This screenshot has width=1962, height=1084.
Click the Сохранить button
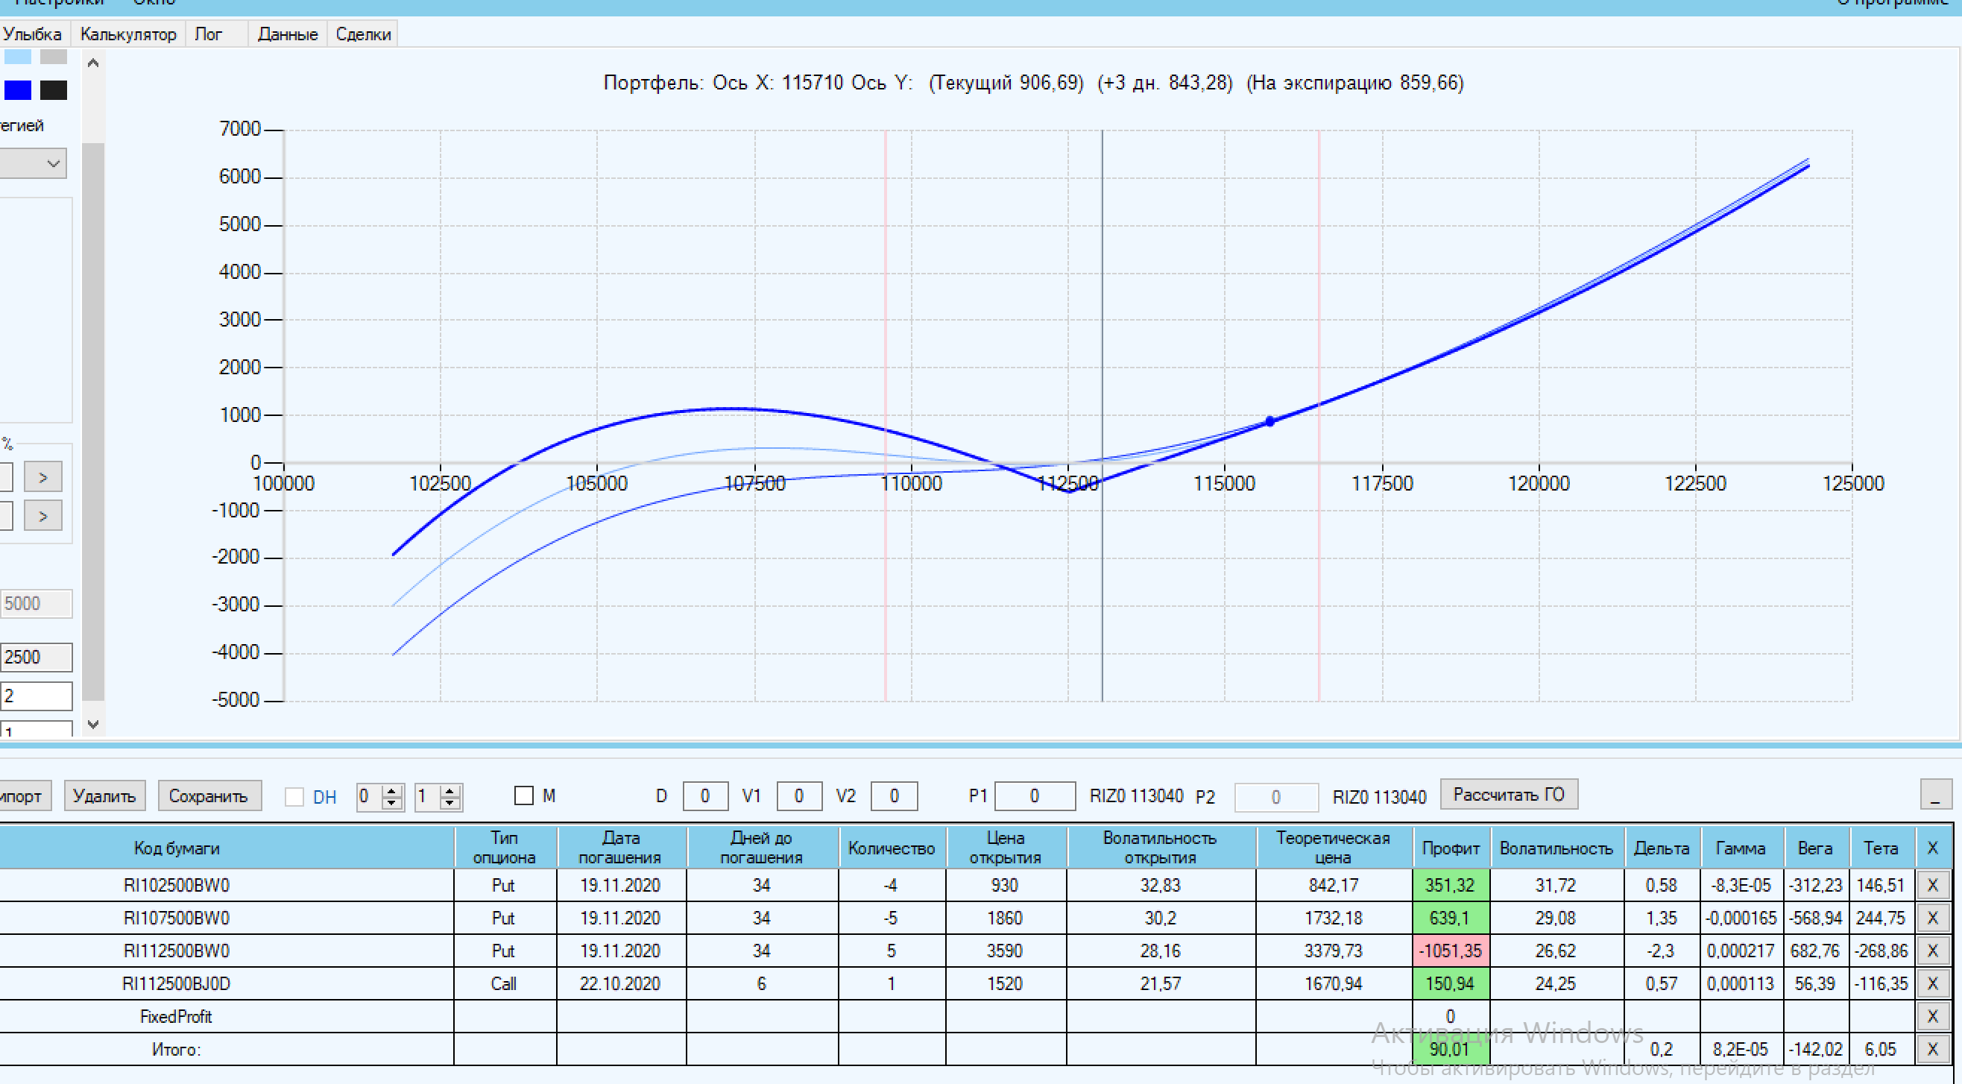pos(208,796)
